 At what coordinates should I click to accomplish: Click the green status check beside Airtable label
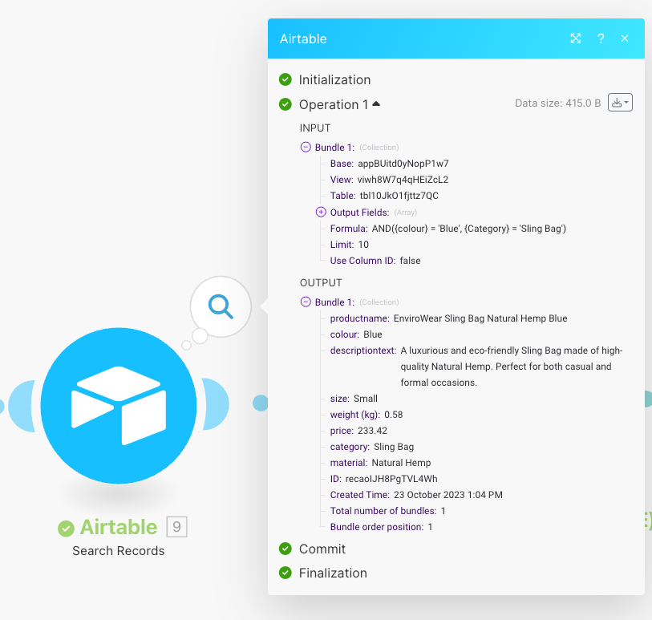point(66,529)
